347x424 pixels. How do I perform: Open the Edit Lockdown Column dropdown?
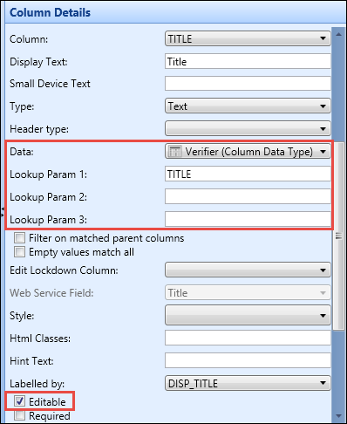point(248,270)
